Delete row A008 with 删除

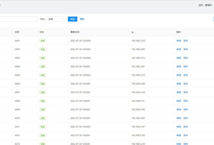point(186,101)
